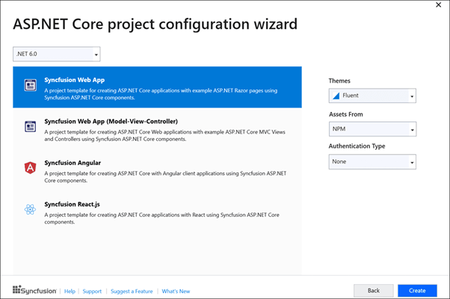Open the .NET 6.0 version dropdown

(57, 54)
